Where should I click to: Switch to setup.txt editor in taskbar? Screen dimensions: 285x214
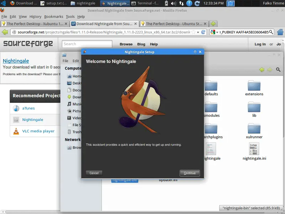pos(54,3)
